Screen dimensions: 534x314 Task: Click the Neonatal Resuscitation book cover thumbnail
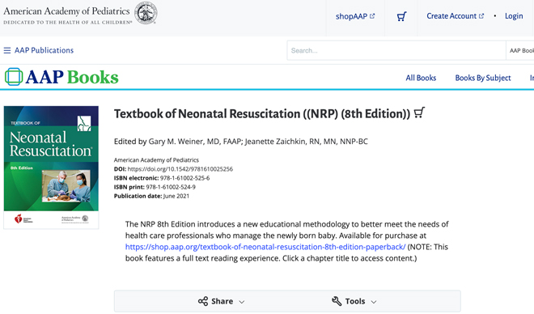click(51, 168)
